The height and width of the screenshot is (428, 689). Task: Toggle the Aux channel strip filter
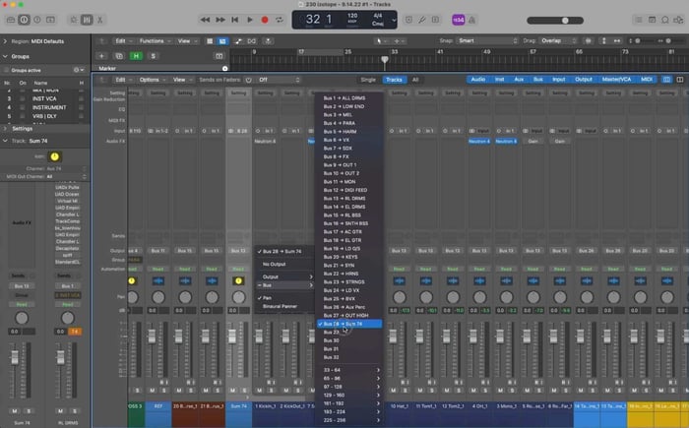519,79
